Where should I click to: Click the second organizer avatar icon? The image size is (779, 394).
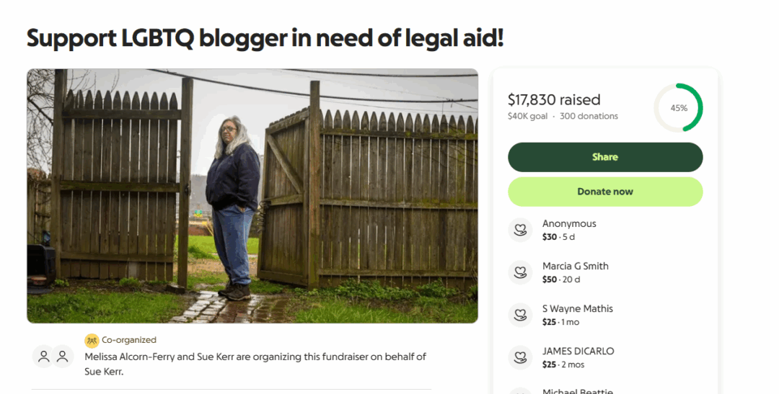point(63,357)
